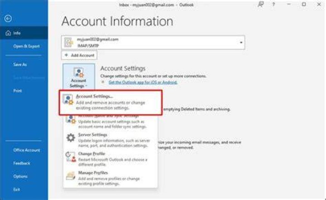The height and width of the screenshot is (200, 326).
Task: Select Save As in backstage sidebar
Action: point(20,64)
